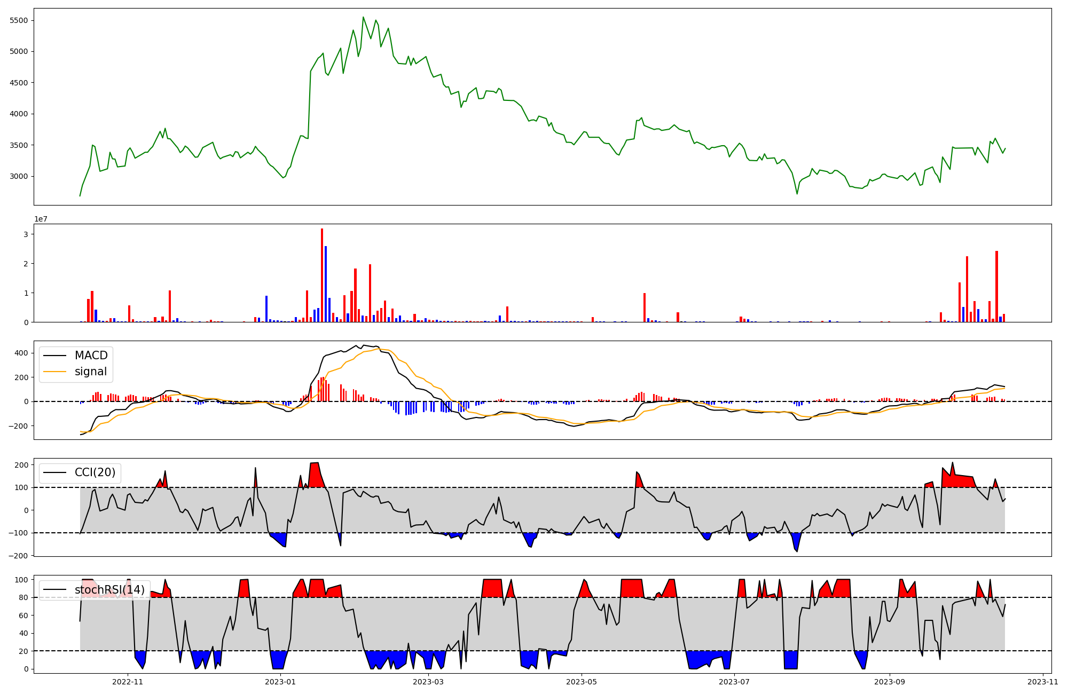Click the tallest red volume bar

(322, 275)
